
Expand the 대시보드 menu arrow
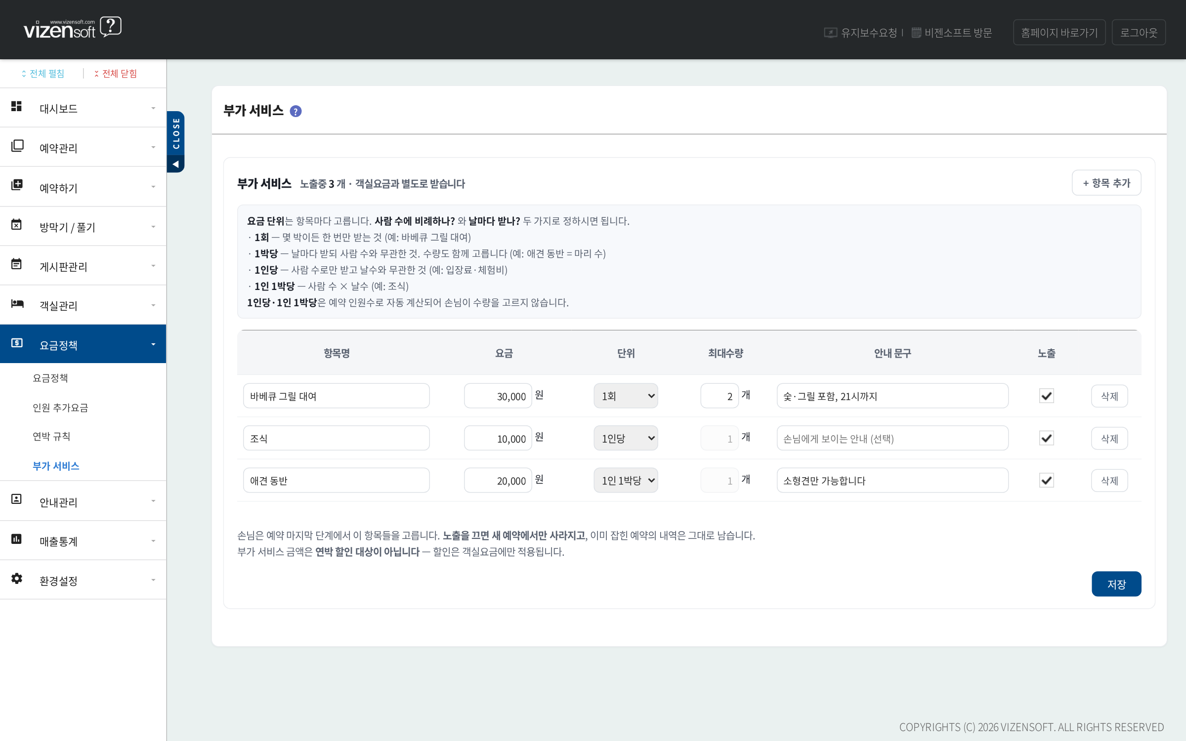point(153,108)
